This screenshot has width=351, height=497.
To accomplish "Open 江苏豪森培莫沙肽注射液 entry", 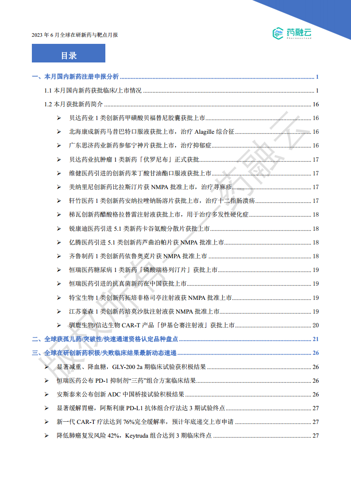I will pyautogui.click(x=188, y=311).
